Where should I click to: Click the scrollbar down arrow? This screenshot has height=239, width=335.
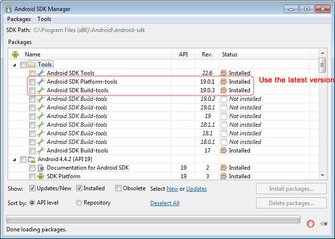323,175
